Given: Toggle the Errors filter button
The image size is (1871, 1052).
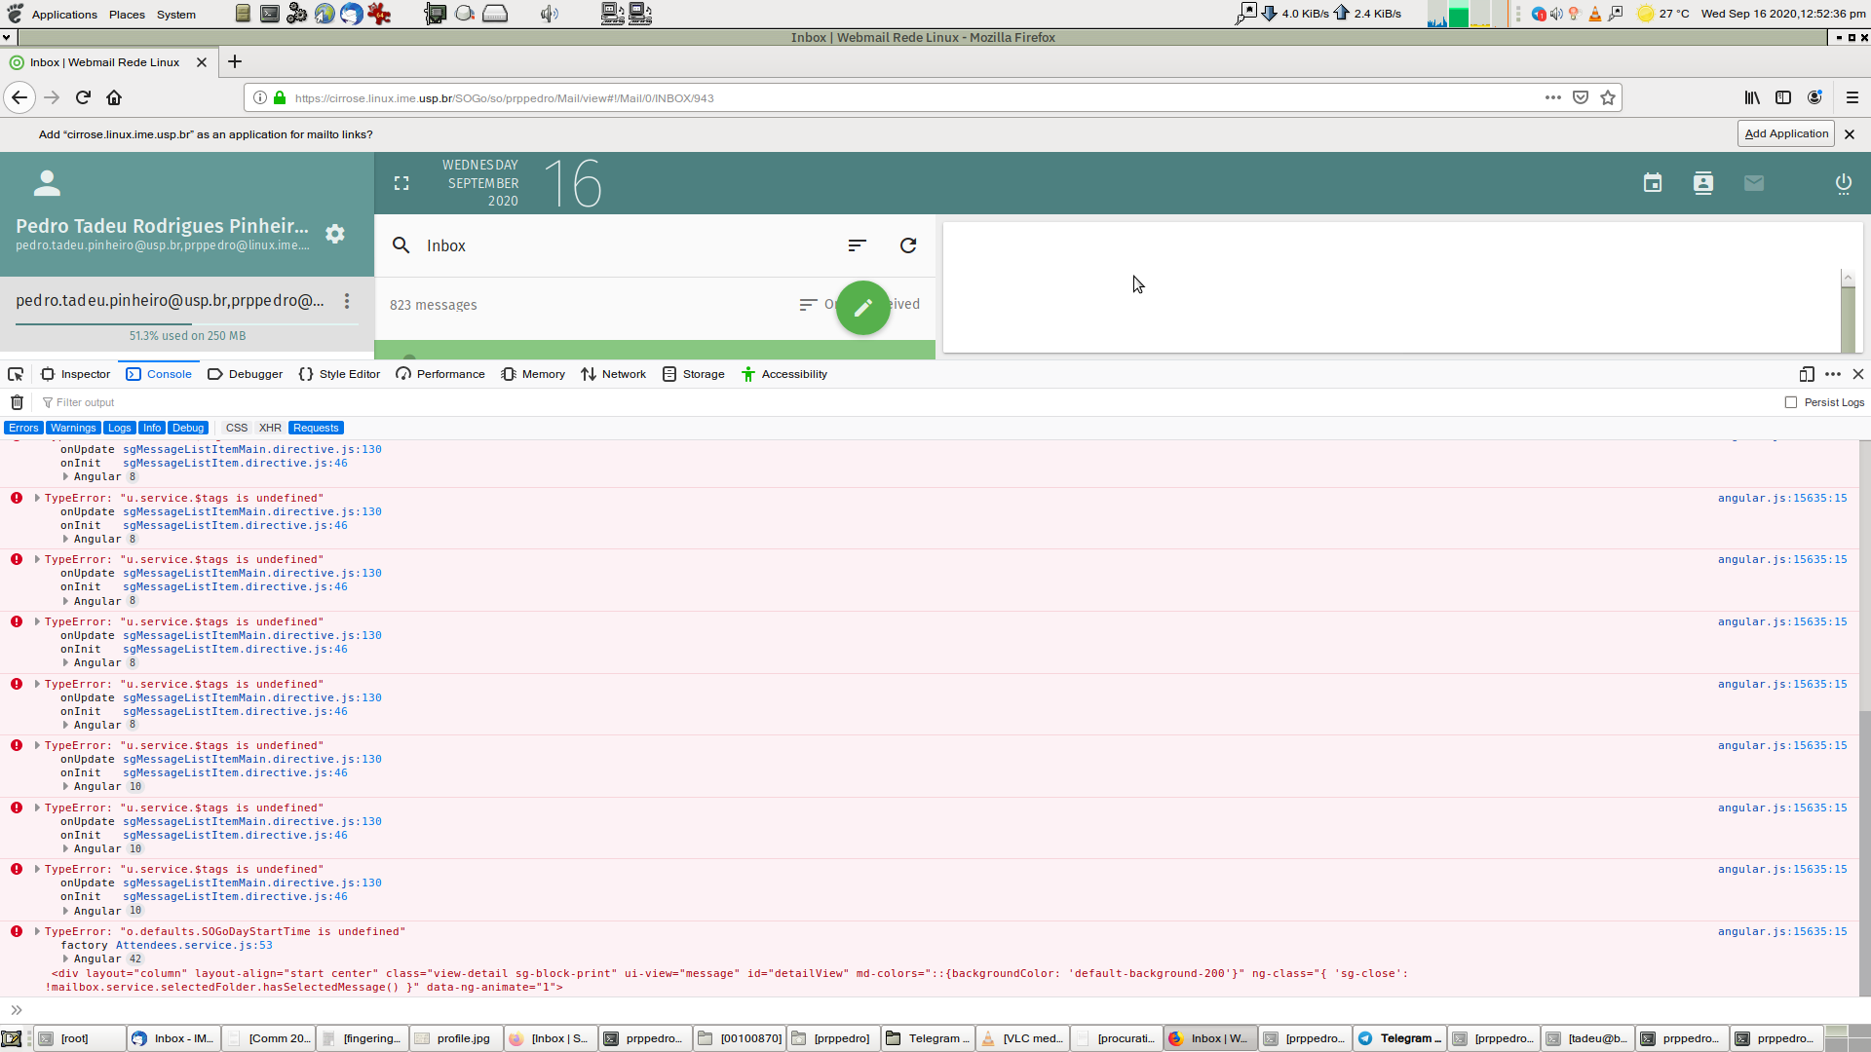Looking at the screenshot, I should tap(23, 428).
